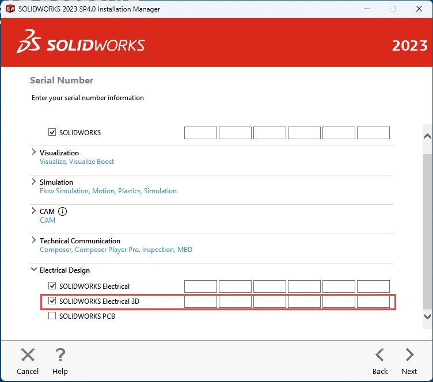Open Help via question mark icon
433x382 pixels.
pos(60,355)
